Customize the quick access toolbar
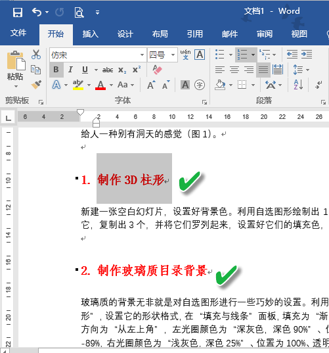Screen dimensions: 329x353 97,12
